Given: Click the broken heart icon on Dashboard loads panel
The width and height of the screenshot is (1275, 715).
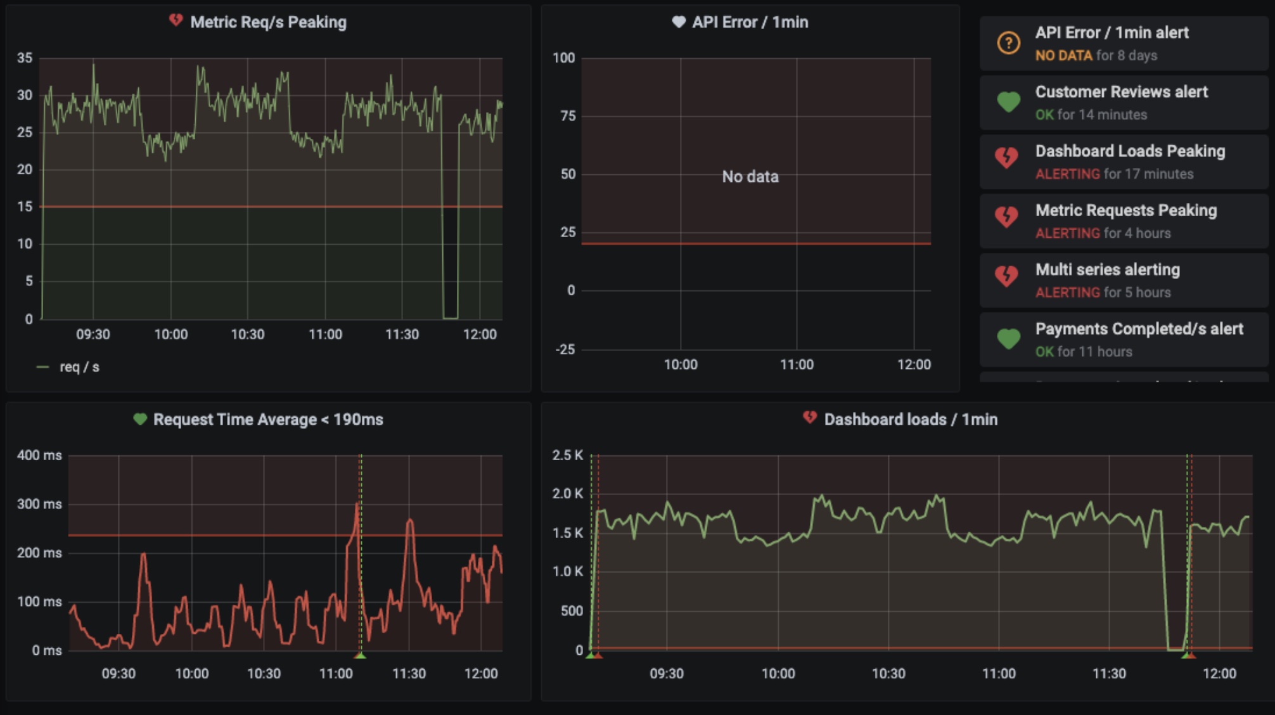Looking at the screenshot, I should pyautogui.click(x=810, y=418).
